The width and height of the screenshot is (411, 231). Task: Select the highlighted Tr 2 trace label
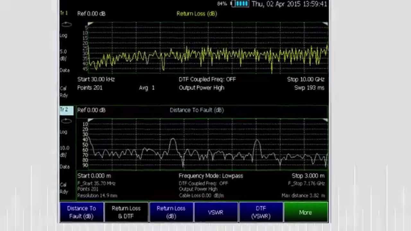[x=66, y=110]
